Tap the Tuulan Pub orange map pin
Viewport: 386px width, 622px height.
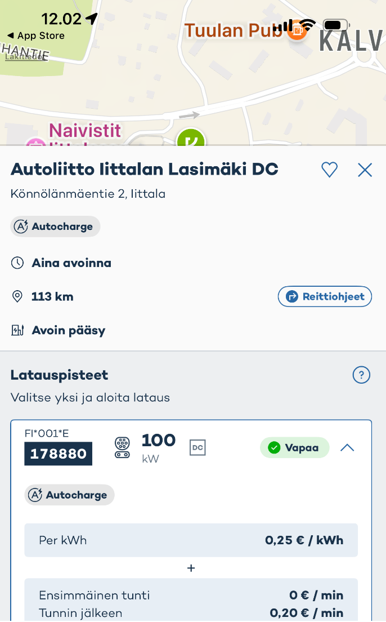[296, 31]
